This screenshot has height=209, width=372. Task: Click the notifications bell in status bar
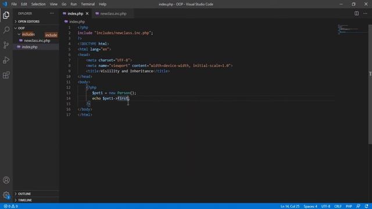[367, 207]
